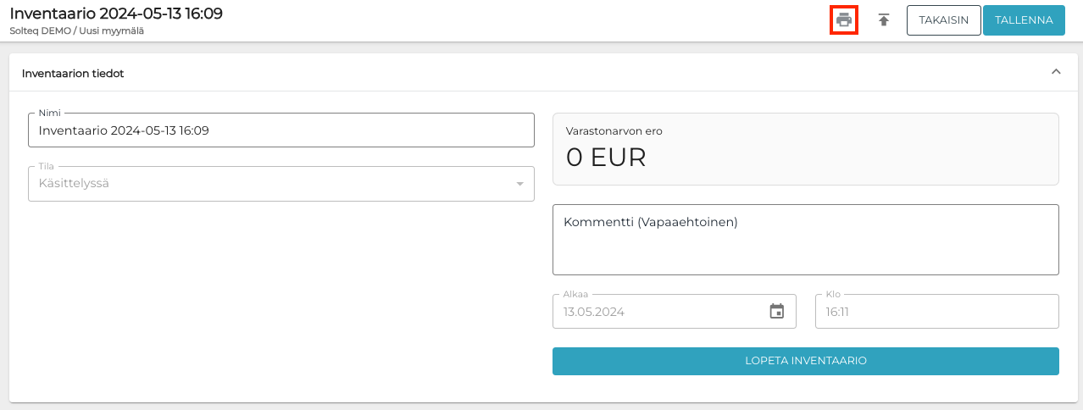
Task: Click the Klo time field
Action: (936, 312)
